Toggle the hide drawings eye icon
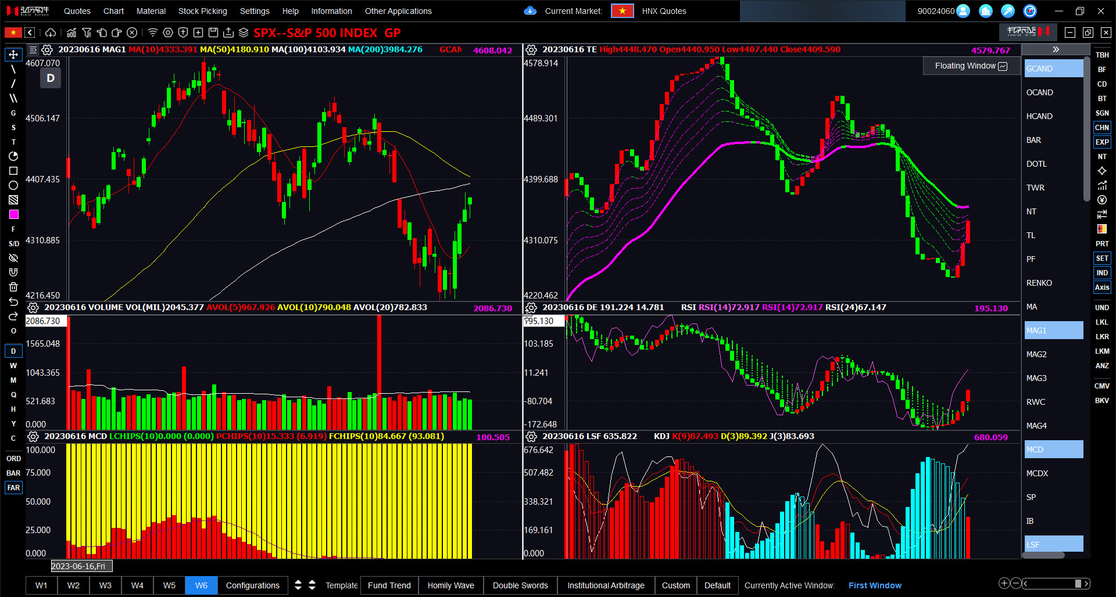The image size is (1116, 597). tap(13, 258)
